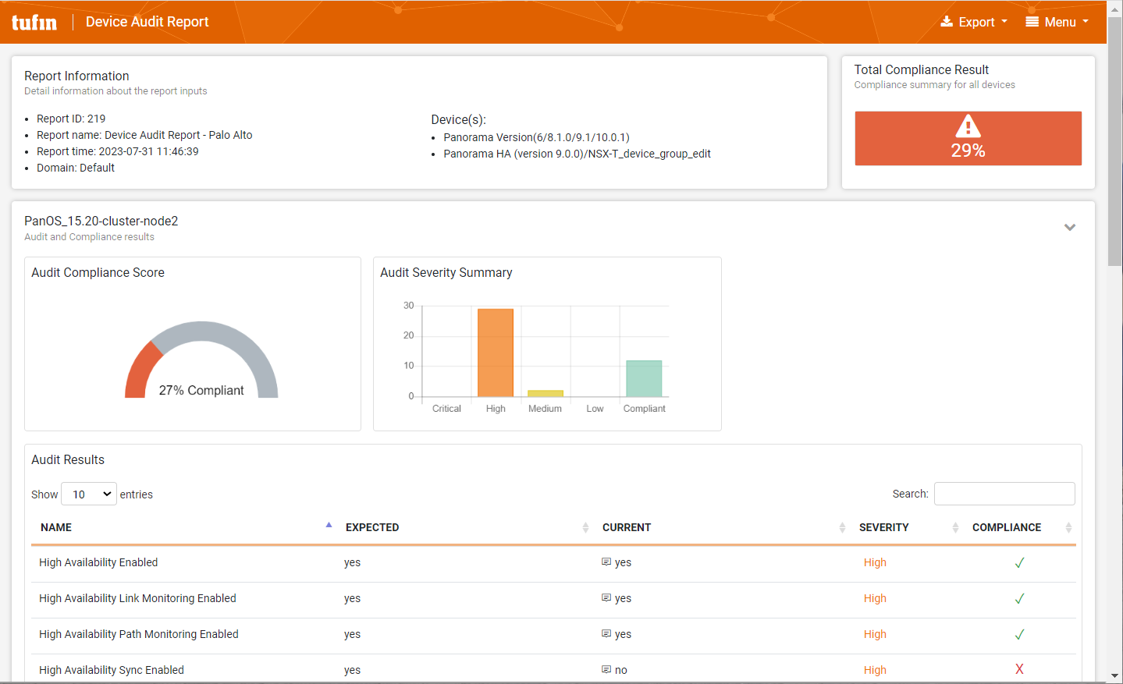Click 'Report time: 2023-07-31 11:46:39' entry
1123x684 pixels.
pyautogui.click(x=118, y=151)
